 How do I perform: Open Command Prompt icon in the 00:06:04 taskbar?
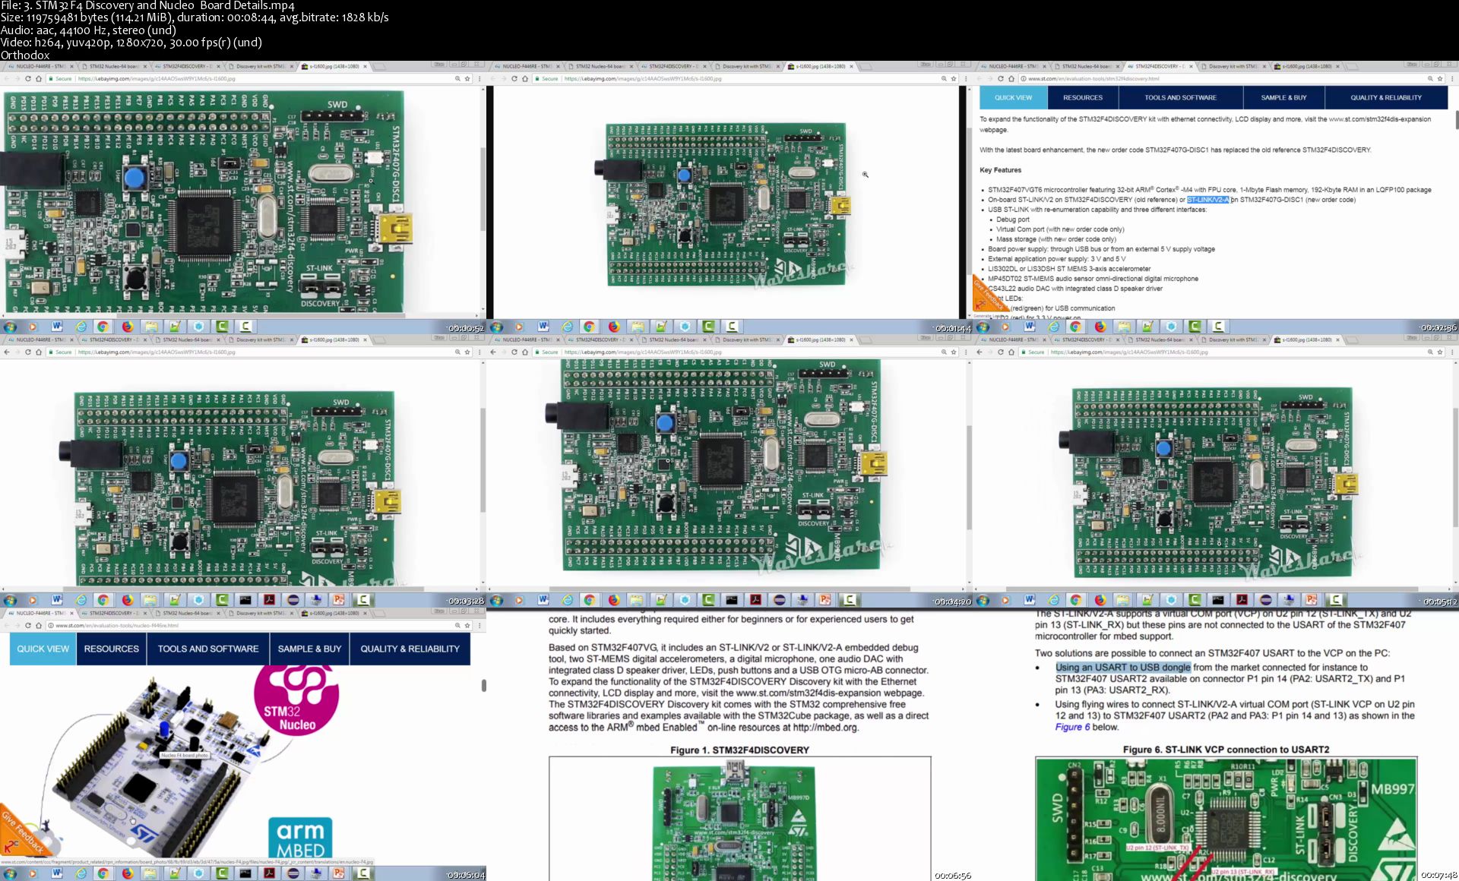245,873
